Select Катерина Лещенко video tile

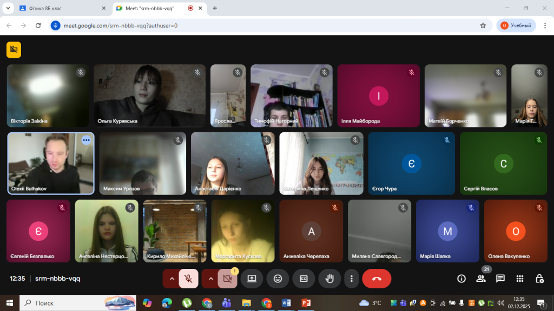tap(321, 163)
